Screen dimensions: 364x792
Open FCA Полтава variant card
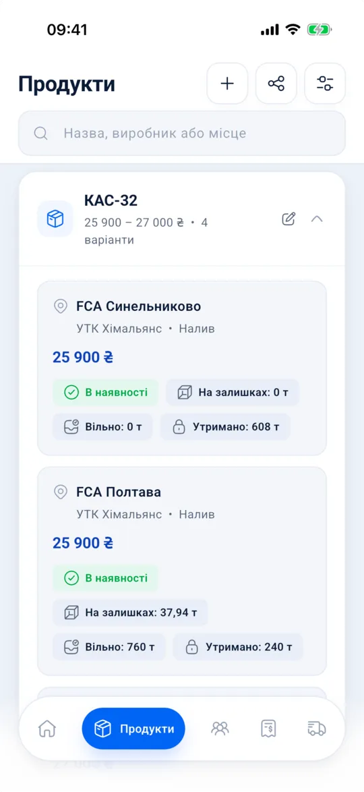pyautogui.click(x=182, y=571)
